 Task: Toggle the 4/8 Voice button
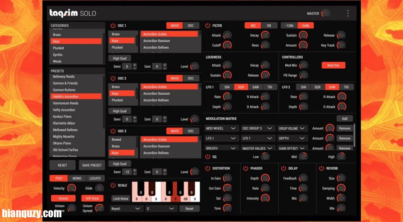[x=92, y=198]
